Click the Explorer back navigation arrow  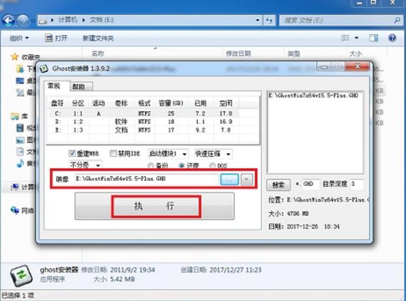(8, 20)
